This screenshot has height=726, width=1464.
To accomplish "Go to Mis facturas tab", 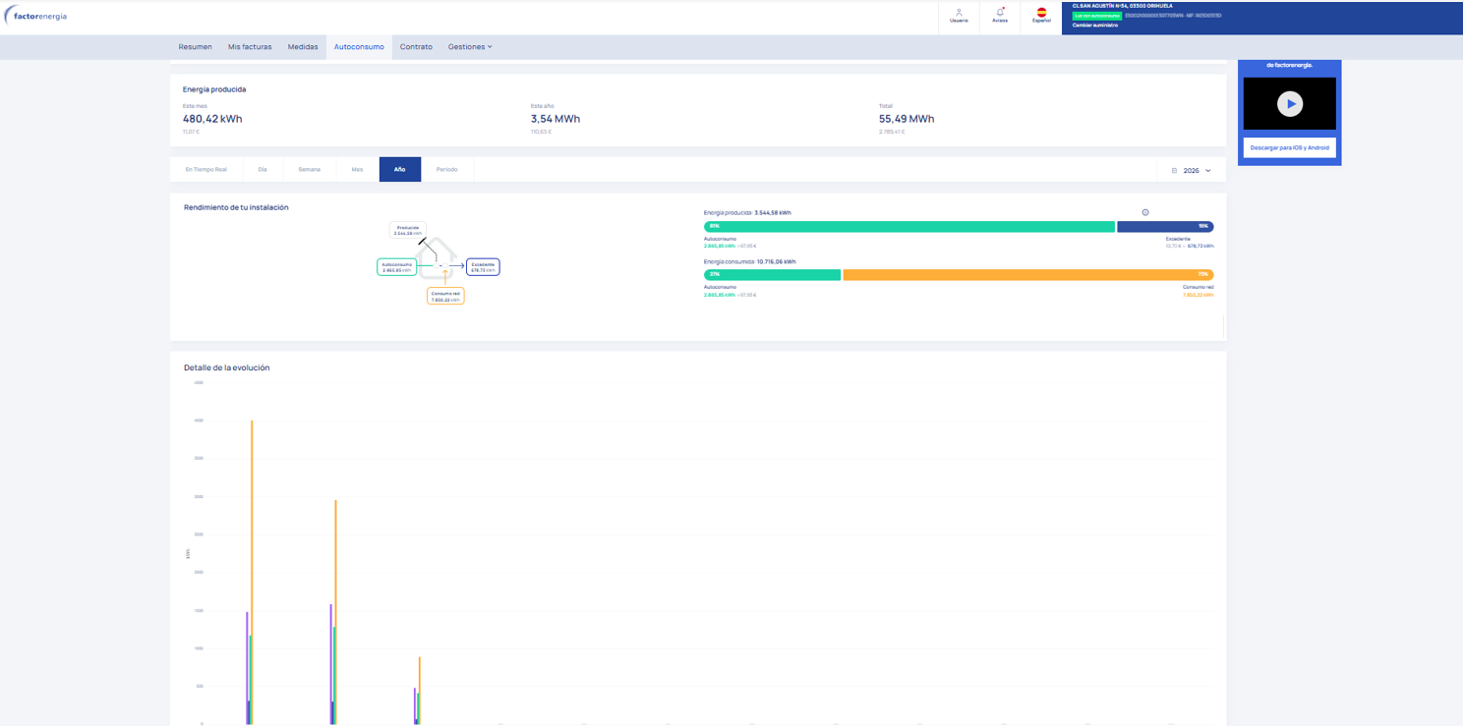I will point(250,47).
